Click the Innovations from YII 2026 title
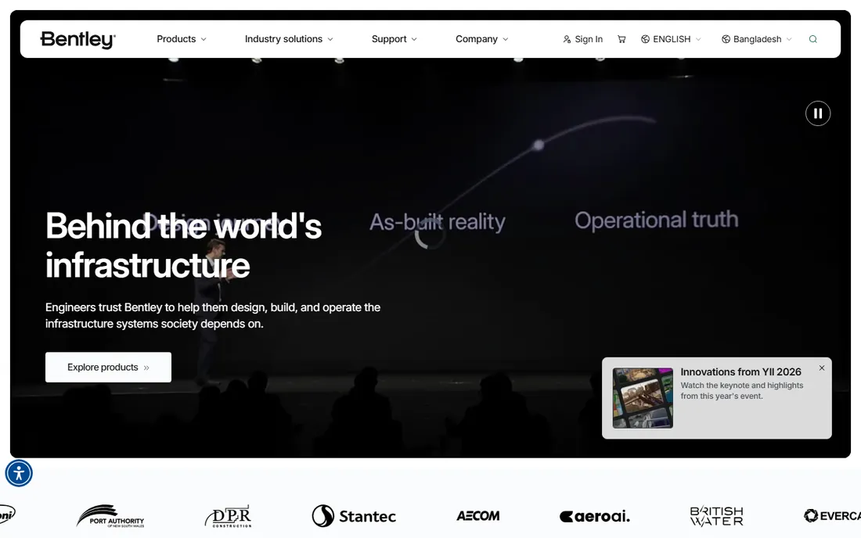 point(740,371)
